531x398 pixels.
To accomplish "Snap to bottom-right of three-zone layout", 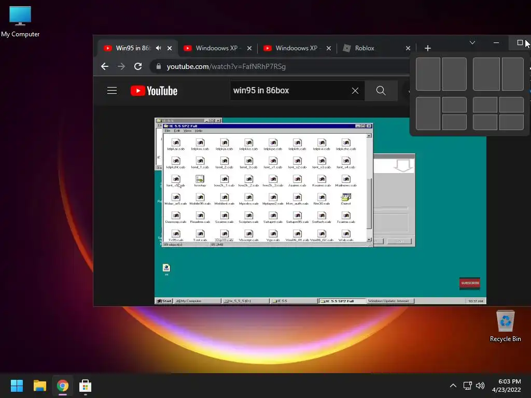I will click(x=454, y=122).
